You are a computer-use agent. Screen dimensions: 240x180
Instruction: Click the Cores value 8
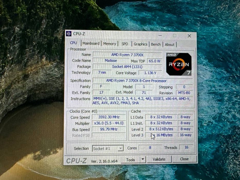coord(150,148)
